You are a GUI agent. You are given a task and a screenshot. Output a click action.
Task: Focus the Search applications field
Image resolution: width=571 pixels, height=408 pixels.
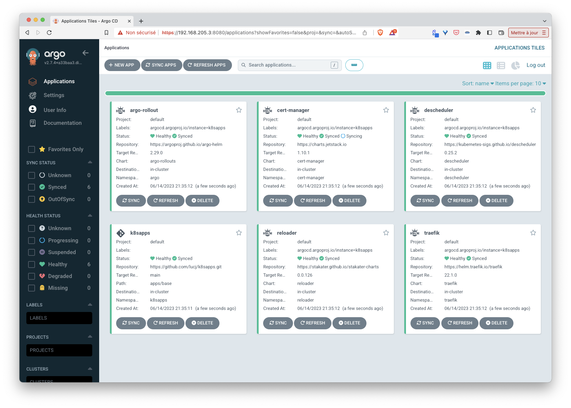coord(290,65)
